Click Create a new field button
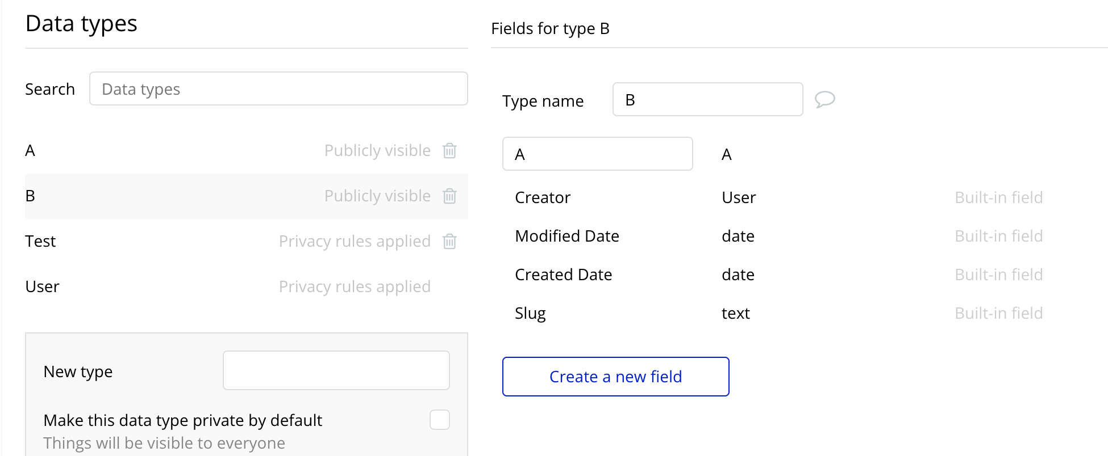1108x456 pixels. pos(615,377)
